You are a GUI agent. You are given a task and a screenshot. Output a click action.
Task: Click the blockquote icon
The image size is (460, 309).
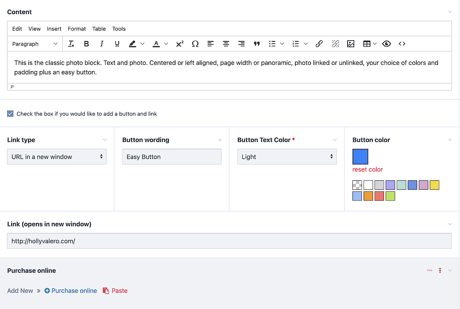[257, 44]
